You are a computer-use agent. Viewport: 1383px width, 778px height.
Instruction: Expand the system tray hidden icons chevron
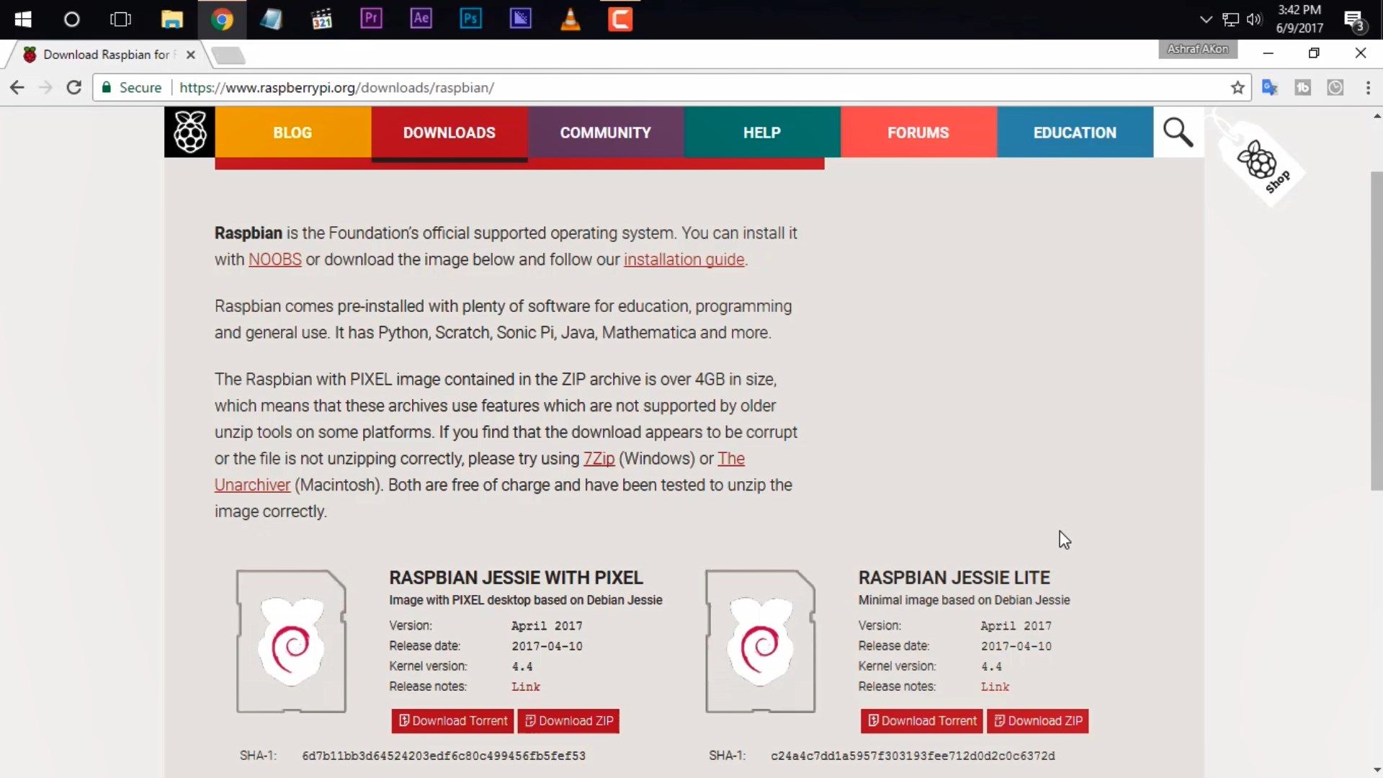pyautogui.click(x=1205, y=19)
